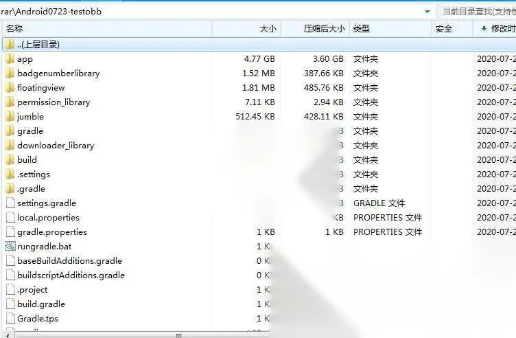Select the app folder name
Screen dimensions: 516x338
[x=25, y=59]
